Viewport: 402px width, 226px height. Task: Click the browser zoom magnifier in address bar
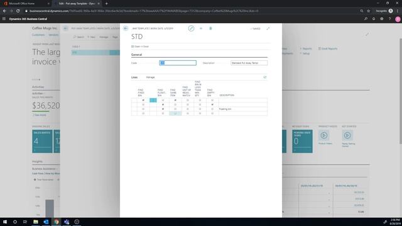click(x=362, y=11)
